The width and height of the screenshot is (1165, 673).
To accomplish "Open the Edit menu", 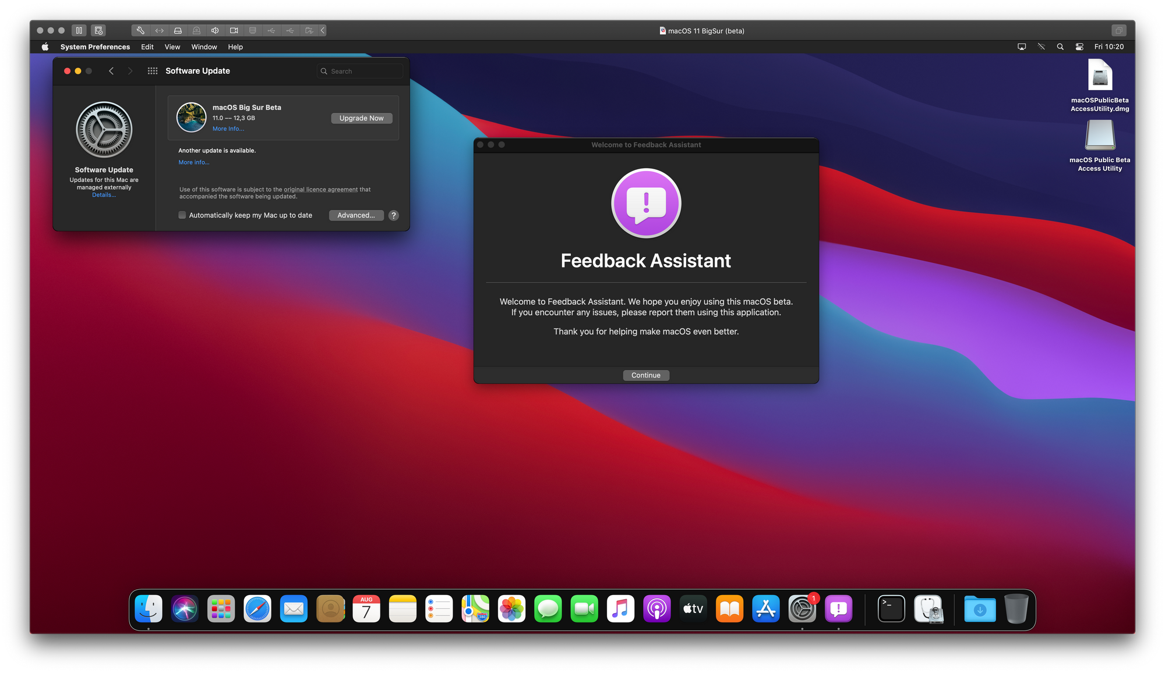I will [147, 47].
